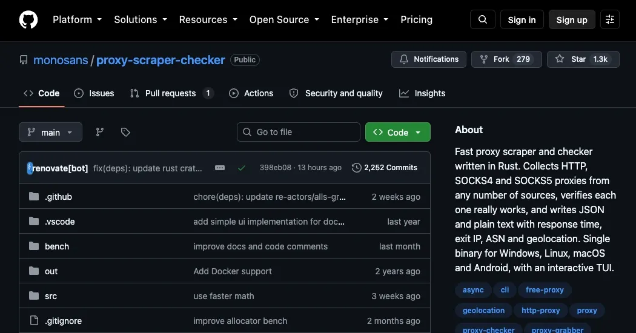Viewport: 636px width, 333px height.
Task: Select the cli topic tag
Action: coord(505,290)
